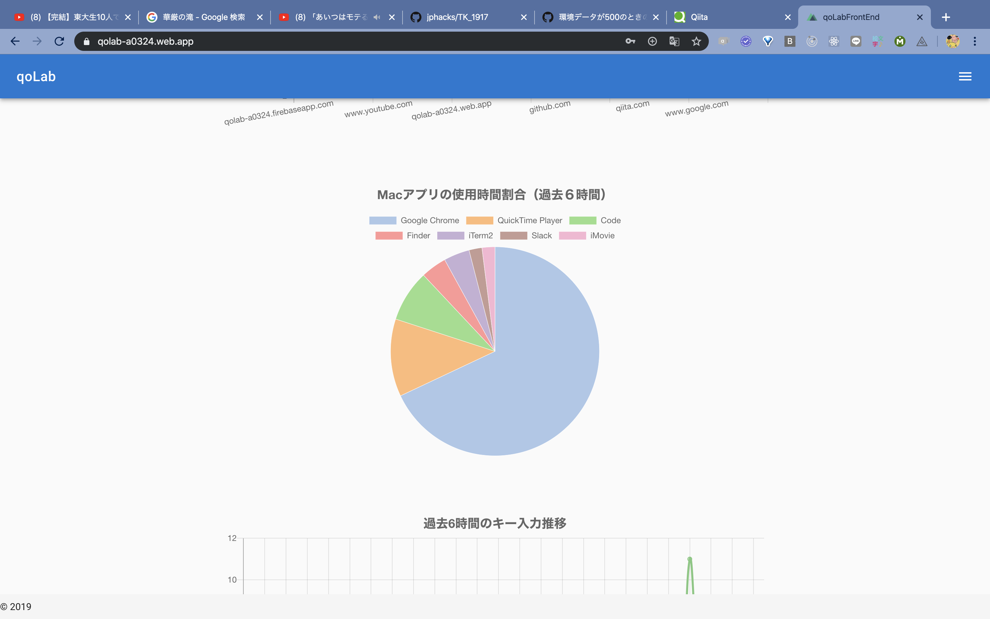990x619 pixels.
Task: Click the site security padlock icon
Action: [x=86, y=41]
